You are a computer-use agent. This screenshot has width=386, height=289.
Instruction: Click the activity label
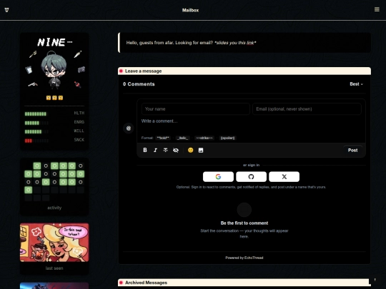click(x=54, y=208)
